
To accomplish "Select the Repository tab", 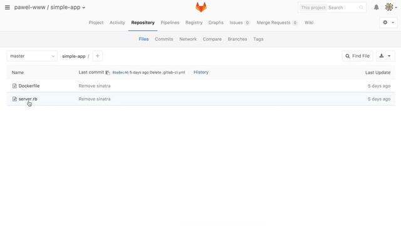I will click(143, 23).
